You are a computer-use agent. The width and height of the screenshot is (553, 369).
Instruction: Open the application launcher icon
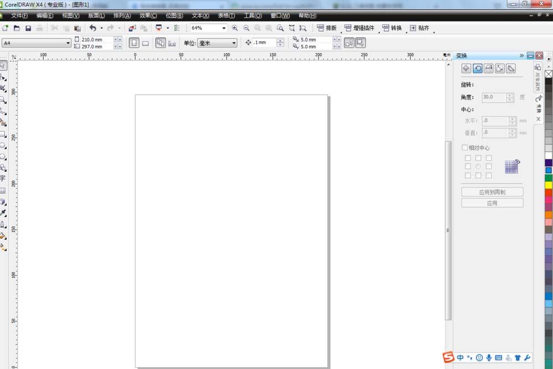159,28
